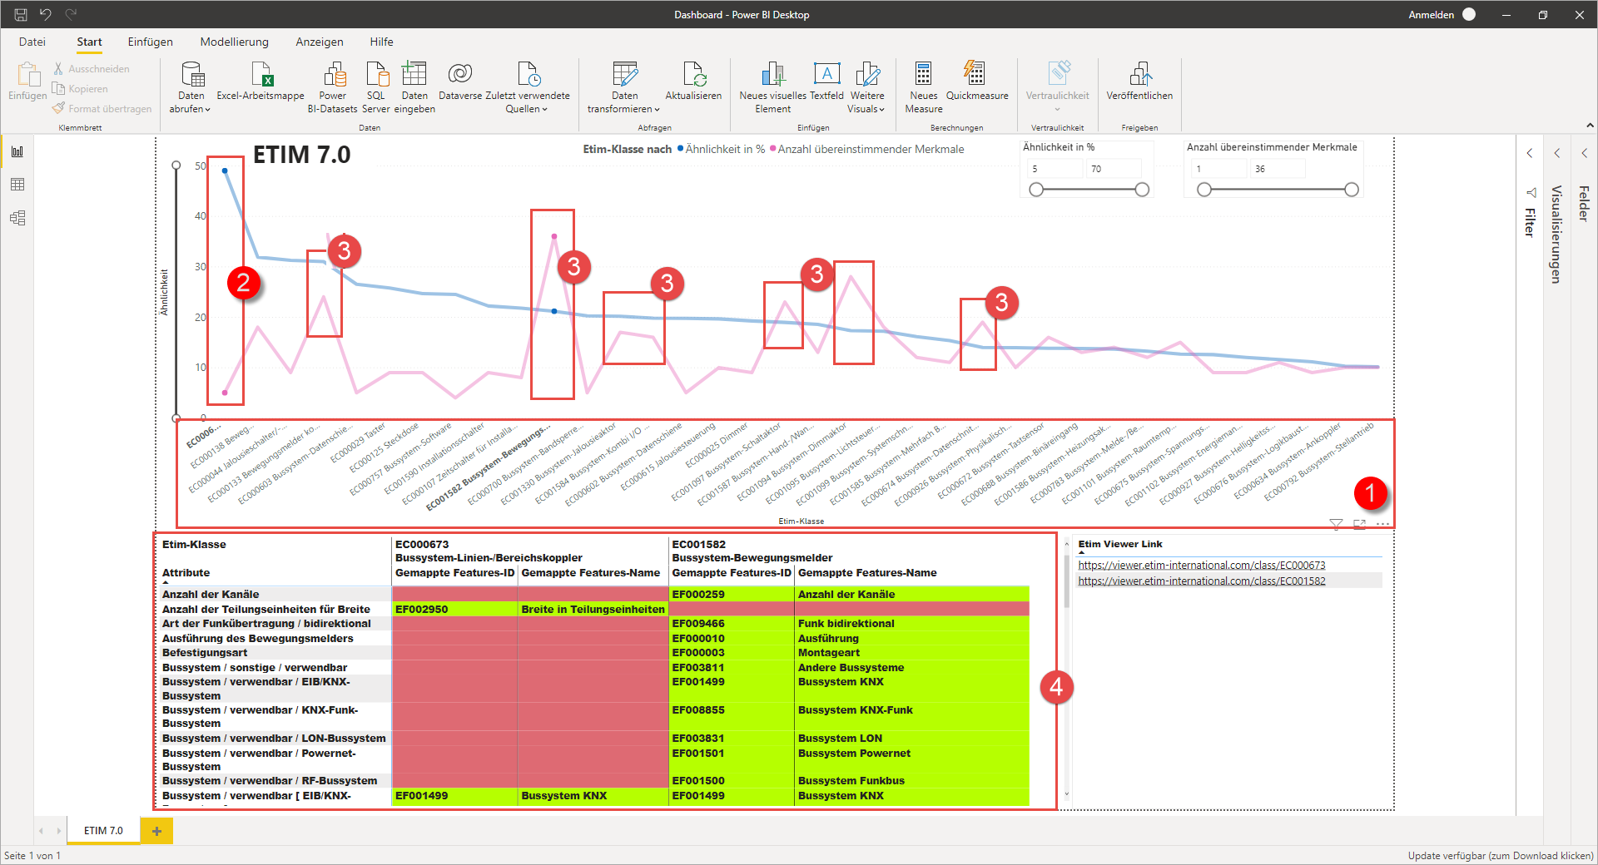Click the Kopieren copy icon in Klemmbrett
This screenshot has width=1598, height=865.
[58, 89]
